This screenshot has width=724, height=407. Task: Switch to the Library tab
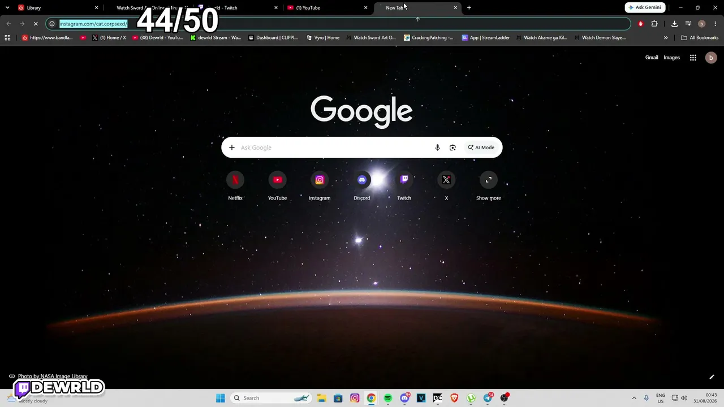57,7
